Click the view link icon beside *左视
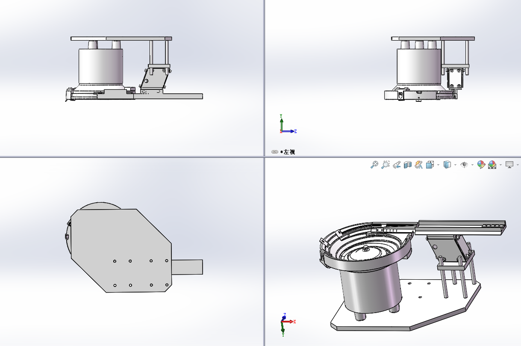 275,152
